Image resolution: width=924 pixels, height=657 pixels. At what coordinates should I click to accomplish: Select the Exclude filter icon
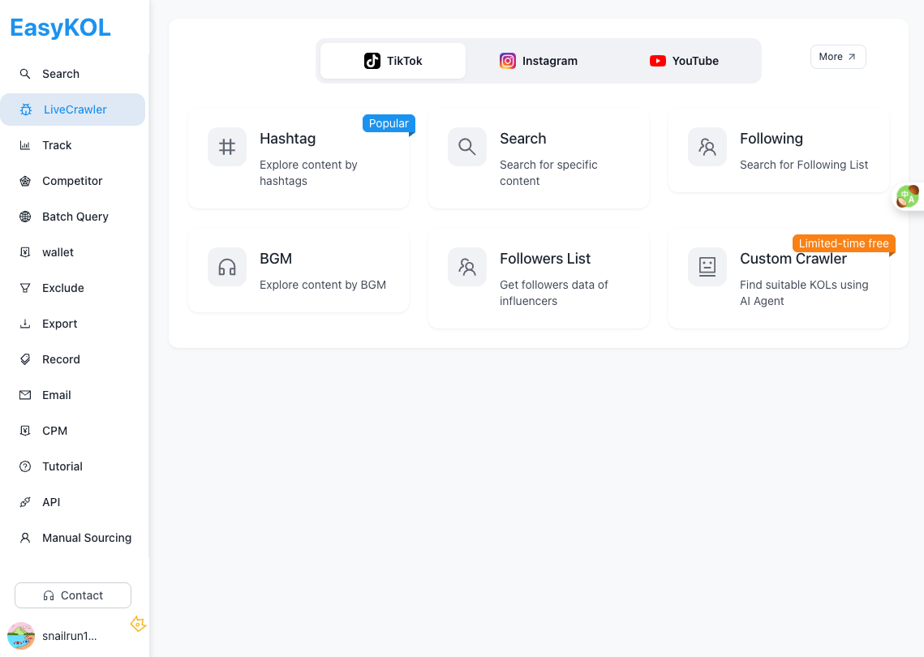click(25, 288)
